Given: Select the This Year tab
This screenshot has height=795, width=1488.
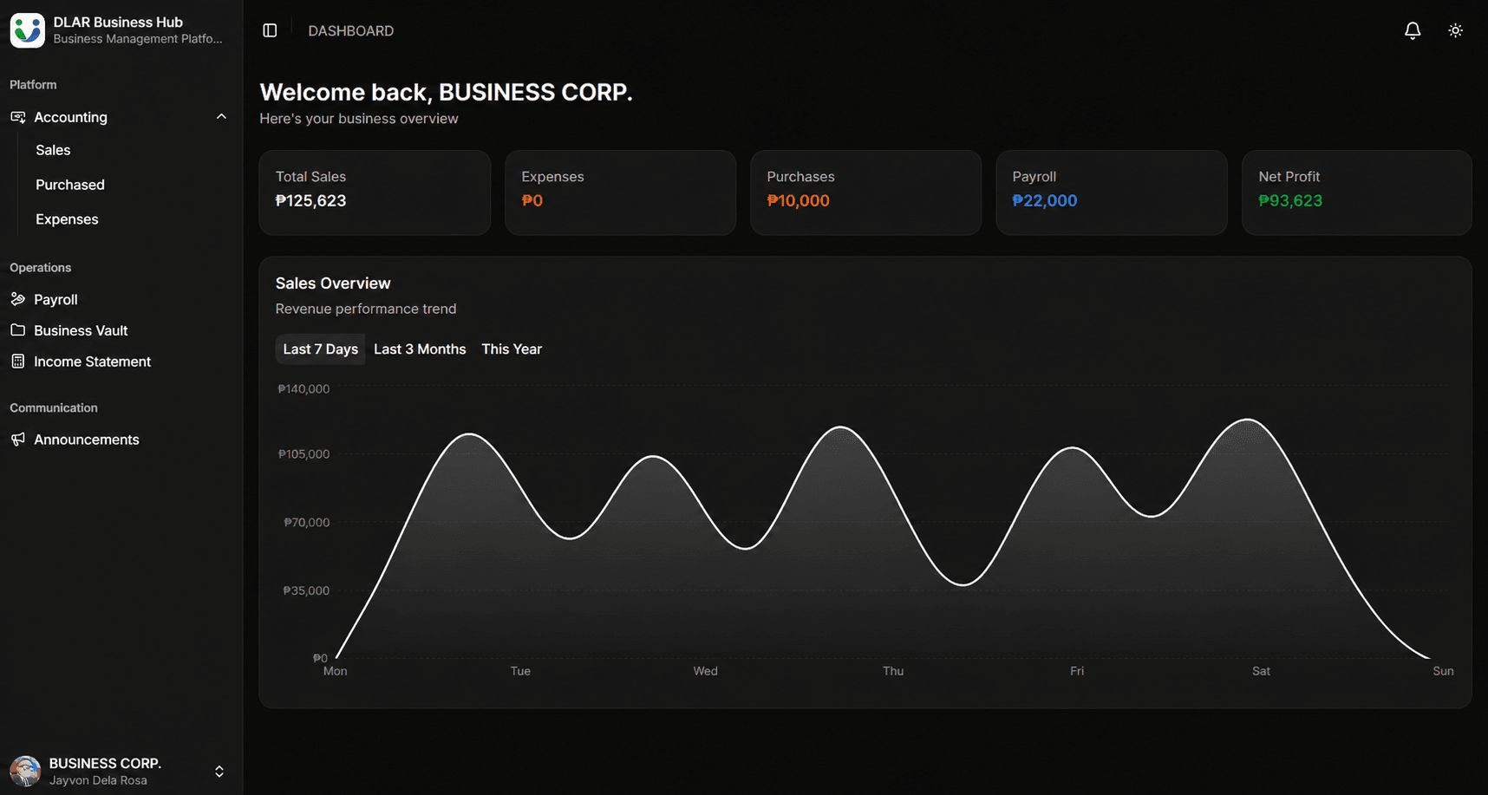Looking at the screenshot, I should (x=512, y=349).
